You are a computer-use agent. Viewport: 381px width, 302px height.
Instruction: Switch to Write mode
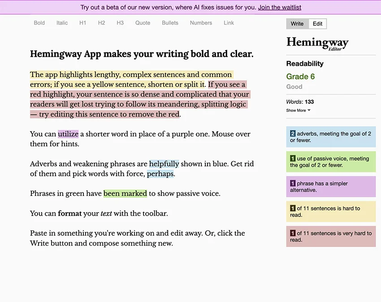pos(297,24)
